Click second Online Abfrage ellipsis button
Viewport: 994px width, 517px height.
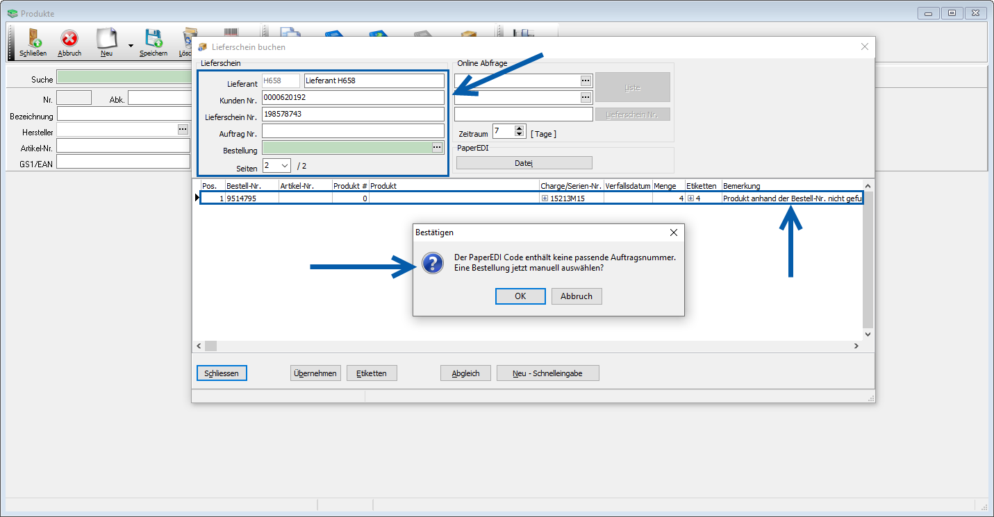pos(586,97)
